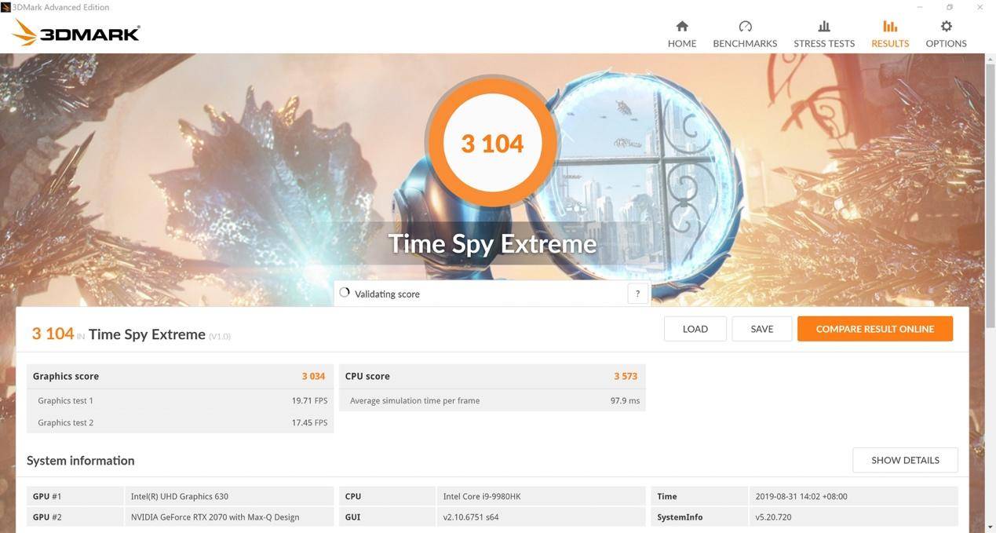
Task: Click the Home house icon
Action: click(x=682, y=26)
